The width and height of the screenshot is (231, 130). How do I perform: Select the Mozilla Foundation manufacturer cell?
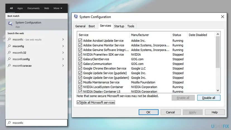[143, 82]
